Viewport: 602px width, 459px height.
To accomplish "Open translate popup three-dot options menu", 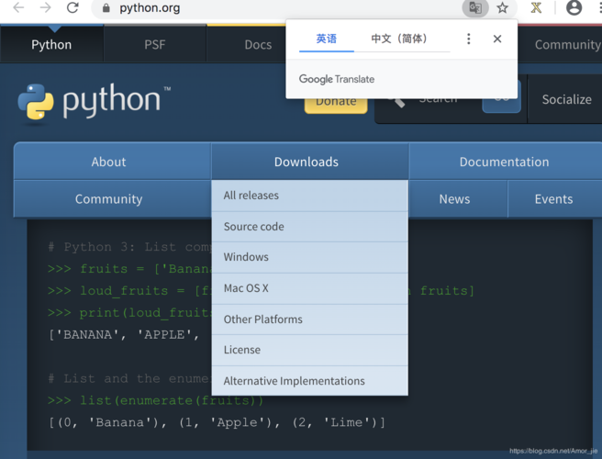I will [468, 39].
